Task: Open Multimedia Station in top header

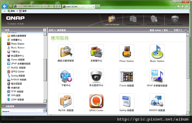Action: click(133, 20)
